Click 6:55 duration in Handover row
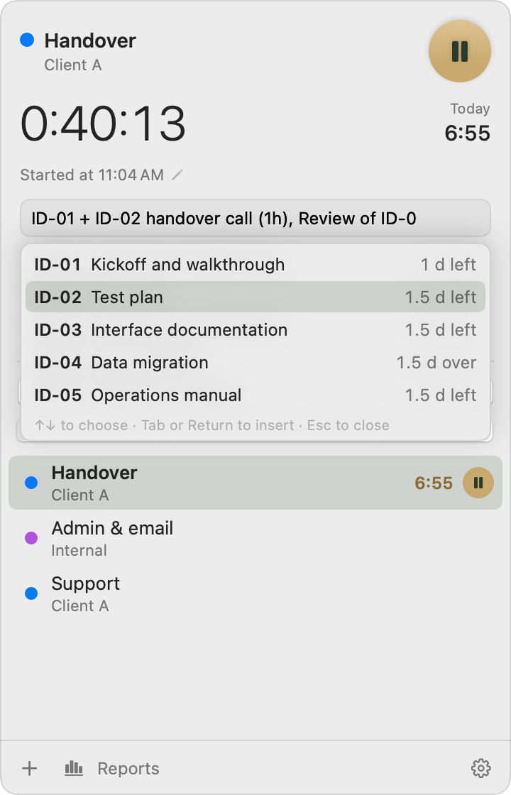The width and height of the screenshot is (511, 795). point(434,483)
